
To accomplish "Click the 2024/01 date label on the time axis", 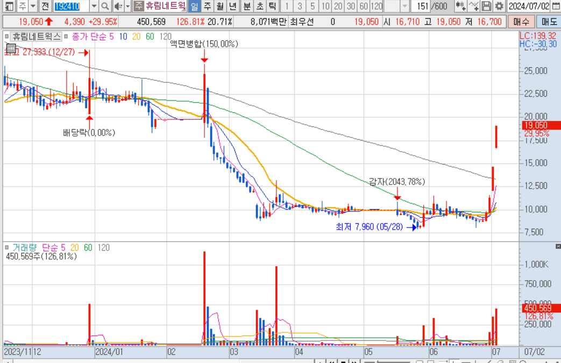I will 109,352.
